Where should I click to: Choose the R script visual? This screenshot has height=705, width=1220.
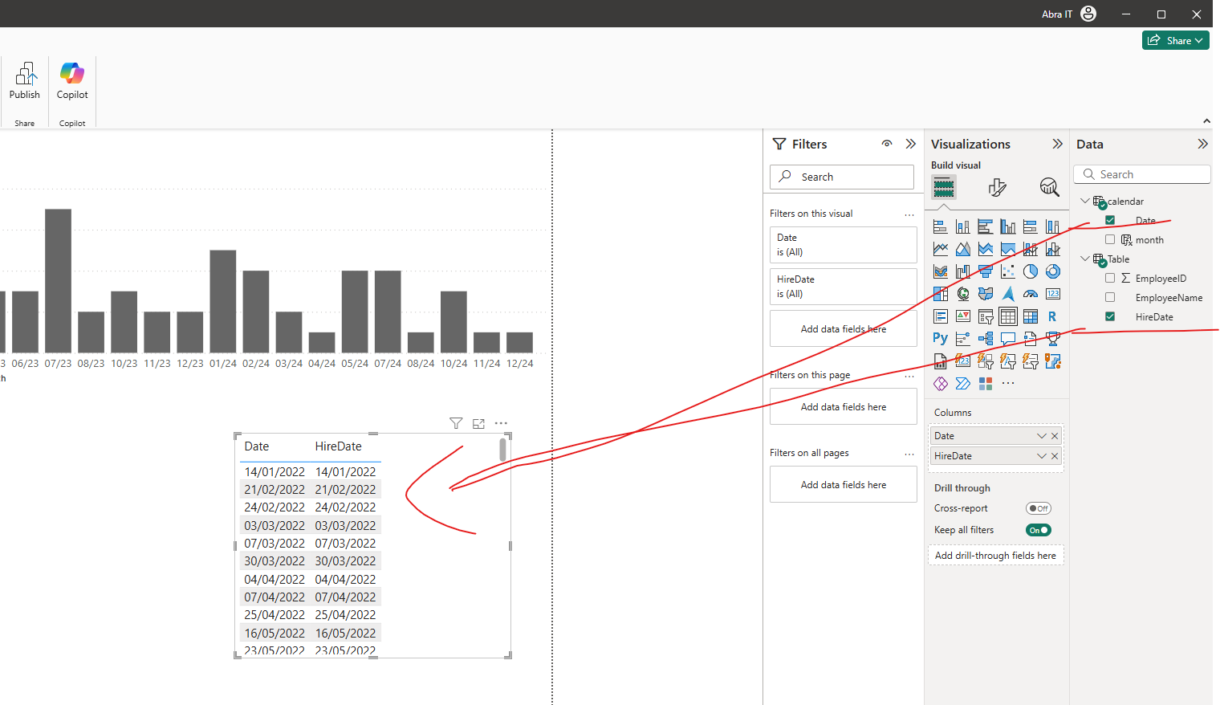point(1053,316)
